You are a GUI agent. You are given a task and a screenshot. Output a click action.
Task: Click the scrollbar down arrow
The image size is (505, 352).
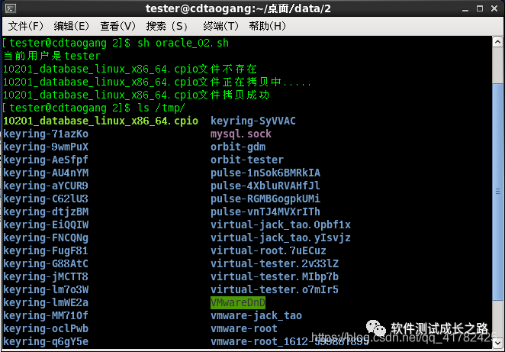[497, 342]
